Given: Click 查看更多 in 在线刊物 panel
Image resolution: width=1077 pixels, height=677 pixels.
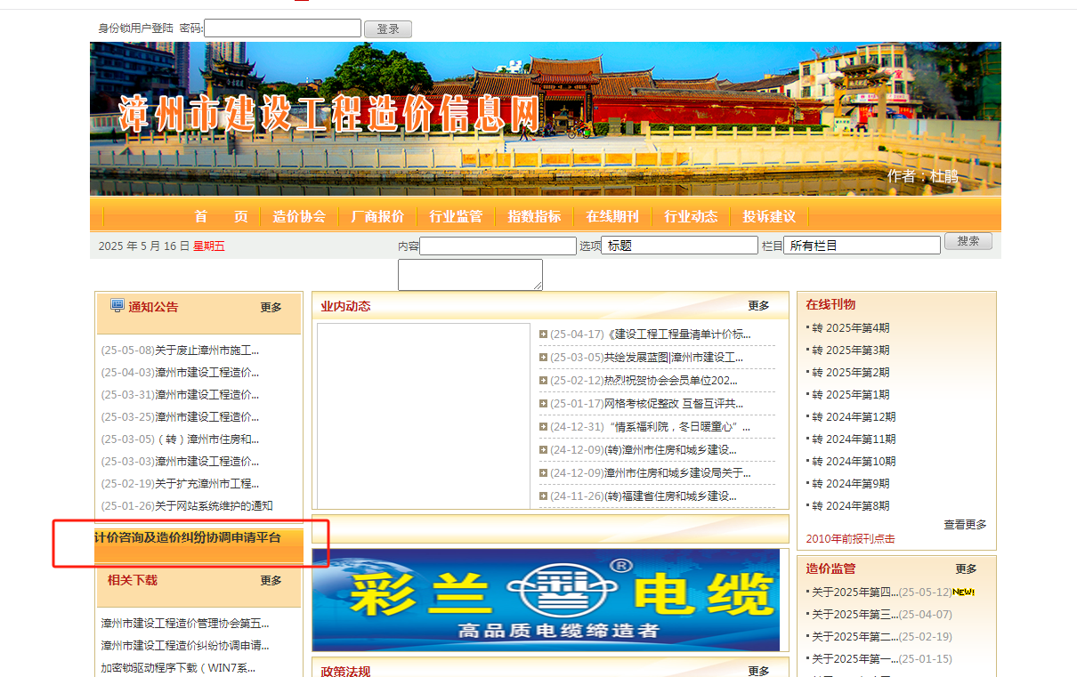Looking at the screenshot, I should click(965, 525).
